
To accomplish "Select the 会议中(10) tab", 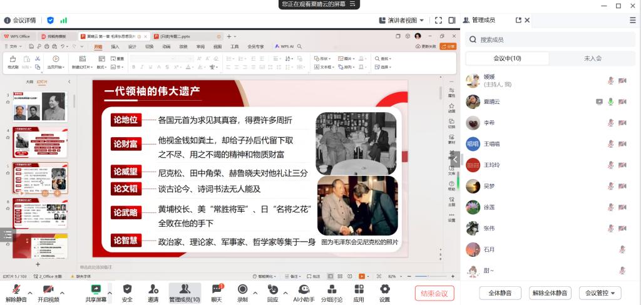I will click(507, 58).
